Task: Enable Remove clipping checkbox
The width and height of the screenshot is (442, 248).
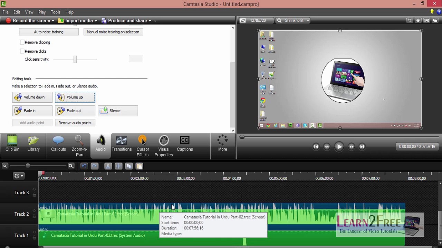Action: (x=22, y=42)
